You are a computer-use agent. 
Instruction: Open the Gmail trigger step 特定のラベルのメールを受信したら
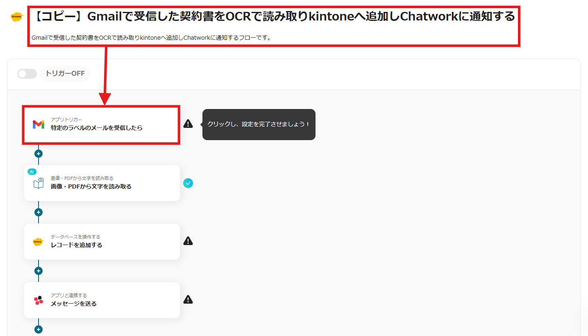click(101, 125)
